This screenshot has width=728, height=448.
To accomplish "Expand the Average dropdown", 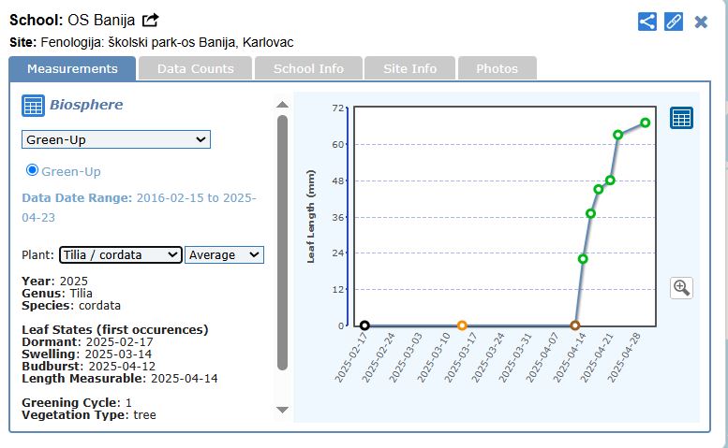I will click(x=224, y=254).
